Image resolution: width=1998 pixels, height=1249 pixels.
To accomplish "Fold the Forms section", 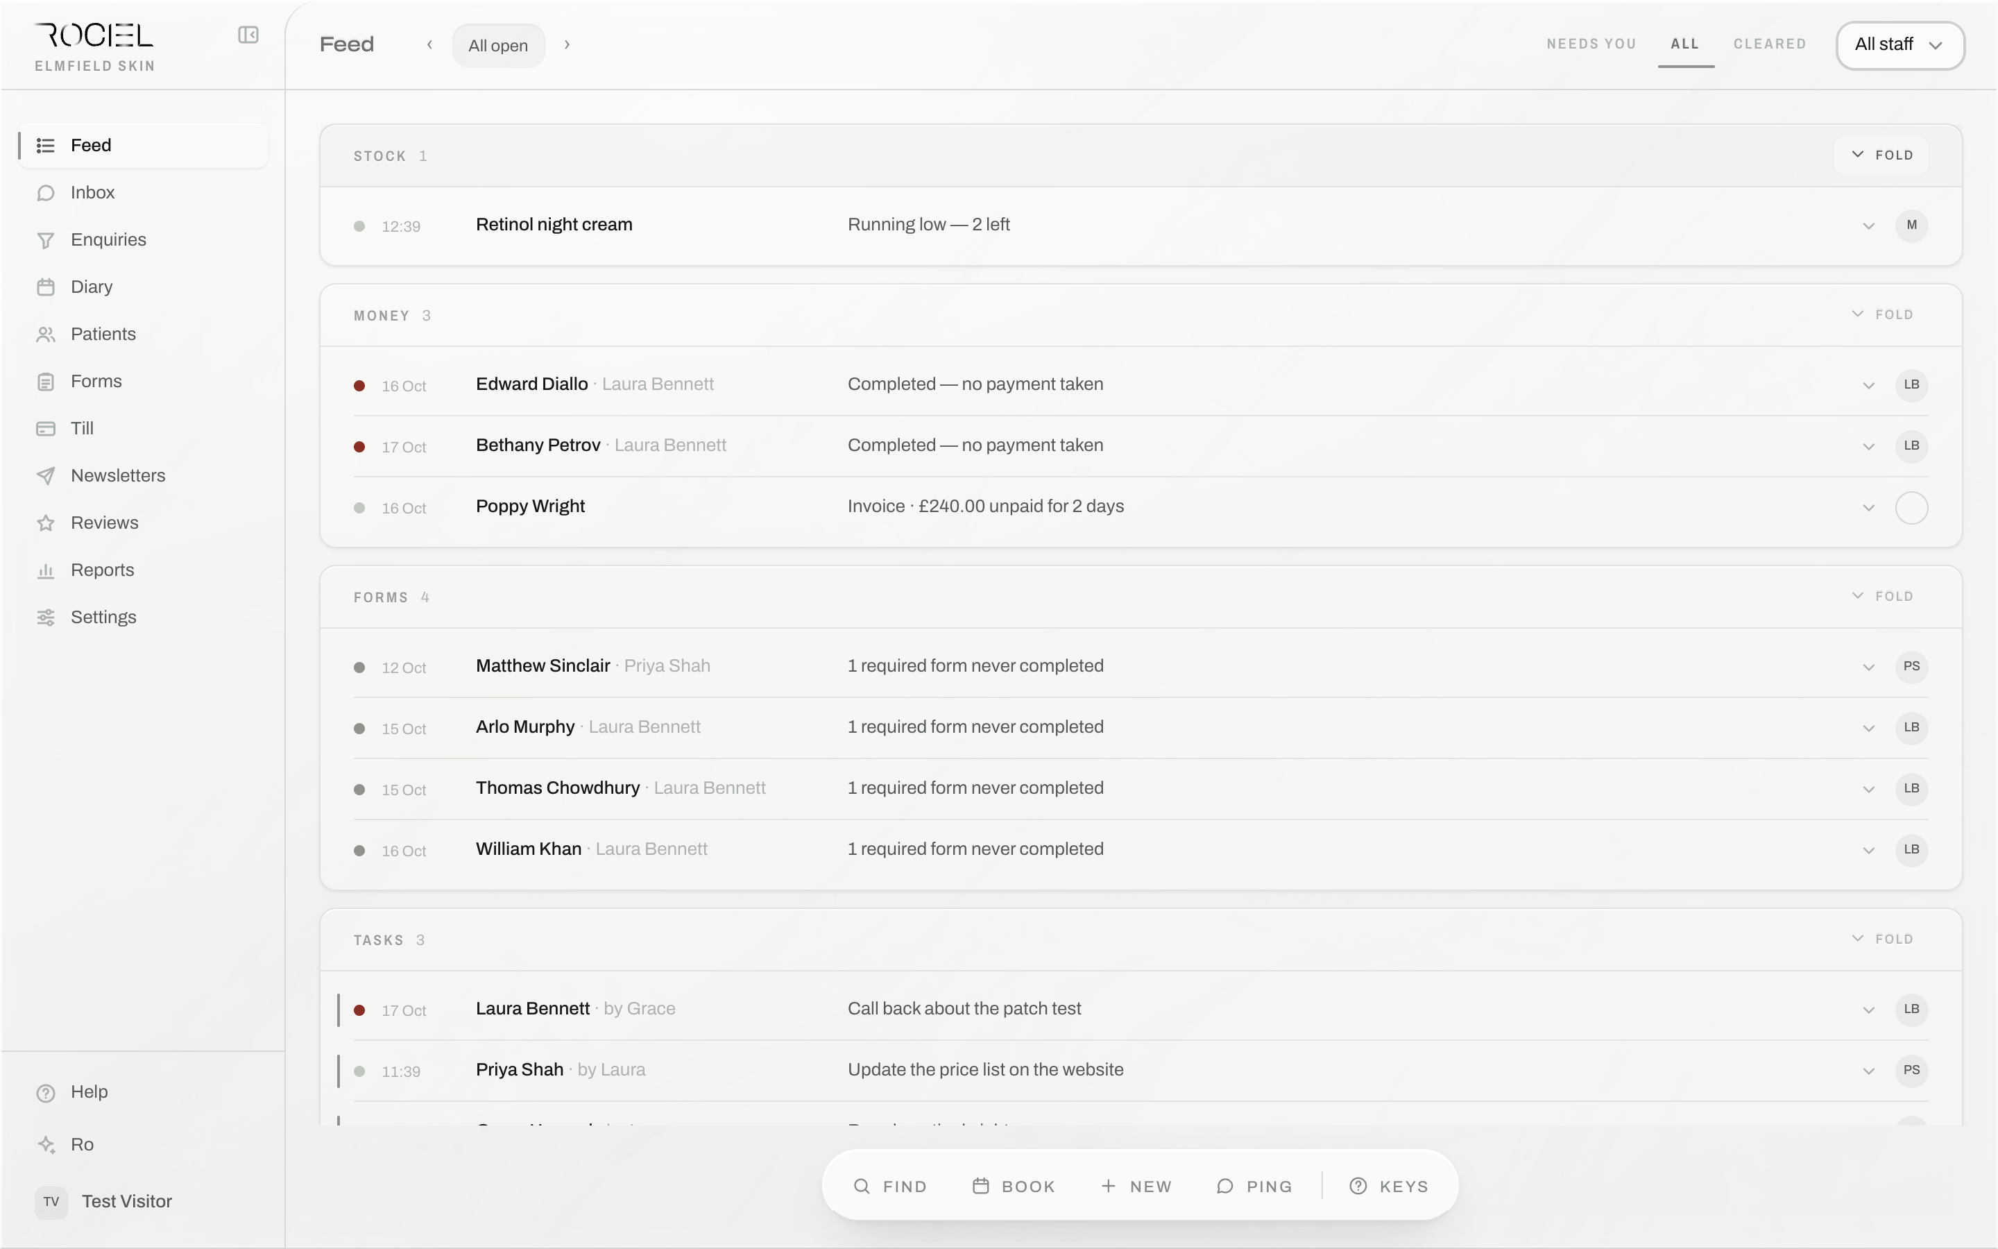I will [1881, 597].
